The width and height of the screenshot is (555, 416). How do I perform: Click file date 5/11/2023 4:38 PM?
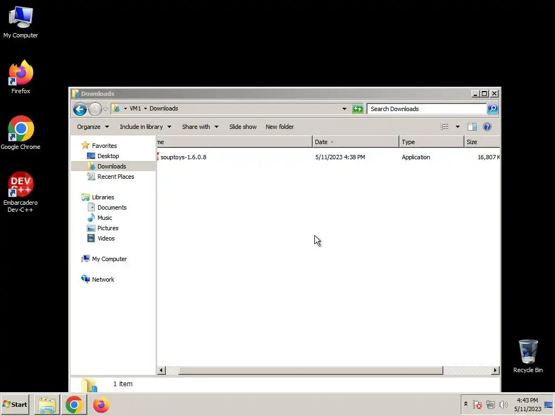pos(340,157)
